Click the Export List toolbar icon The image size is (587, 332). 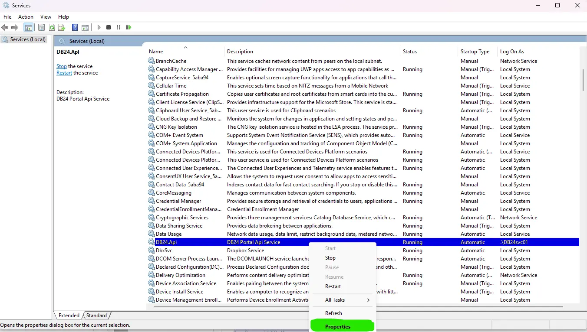[x=62, y=27]
